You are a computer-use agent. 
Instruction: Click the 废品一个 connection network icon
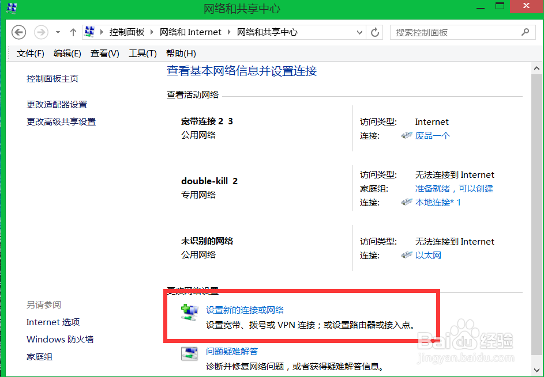(x=407, y=135)
